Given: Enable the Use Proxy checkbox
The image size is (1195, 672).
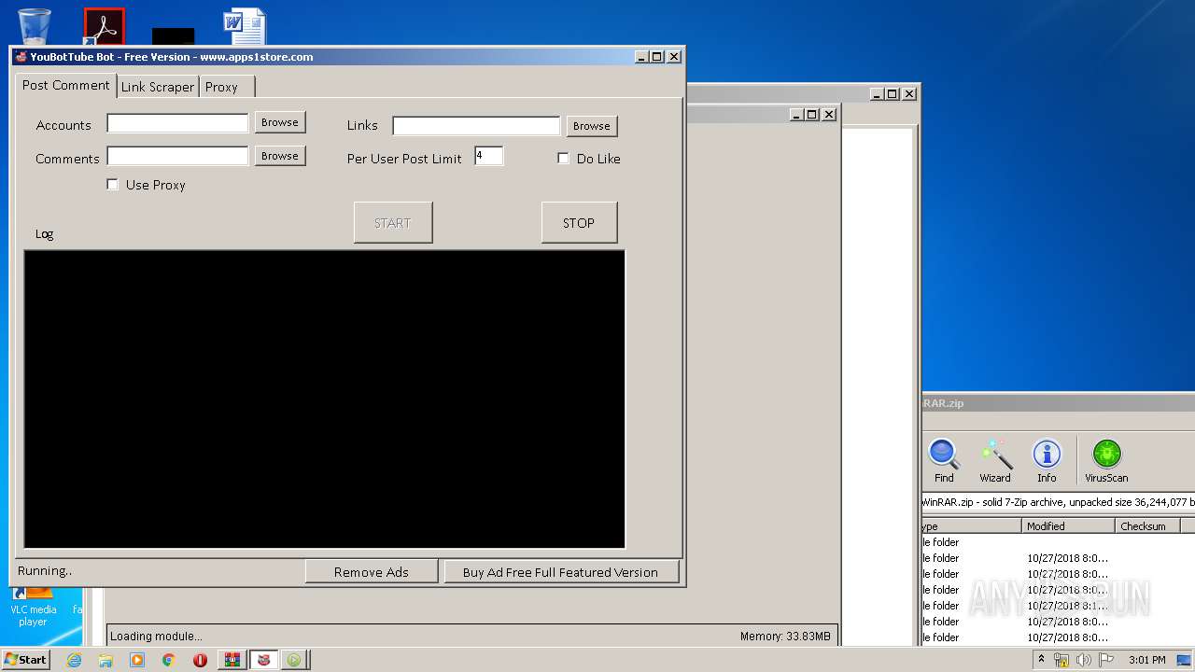Looking at the screenshot, I should coord(113,185).
